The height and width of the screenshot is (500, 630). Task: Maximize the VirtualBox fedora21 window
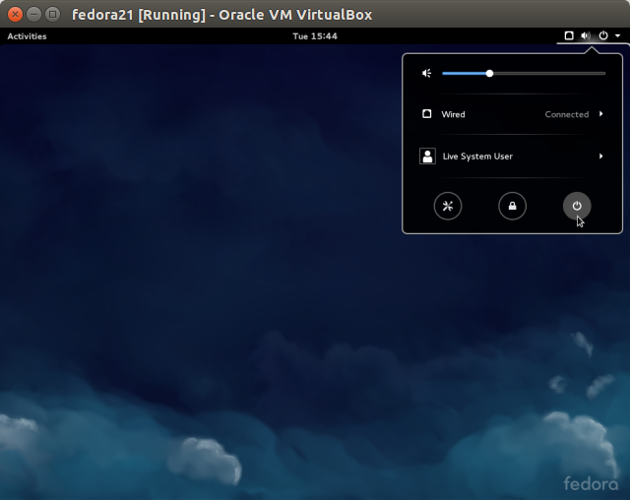[x=52, y=15]
